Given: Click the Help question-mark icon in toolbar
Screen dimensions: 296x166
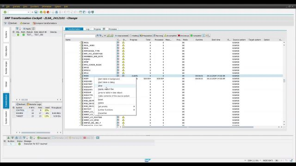Looking at the screenshot, I should point(89,12).
